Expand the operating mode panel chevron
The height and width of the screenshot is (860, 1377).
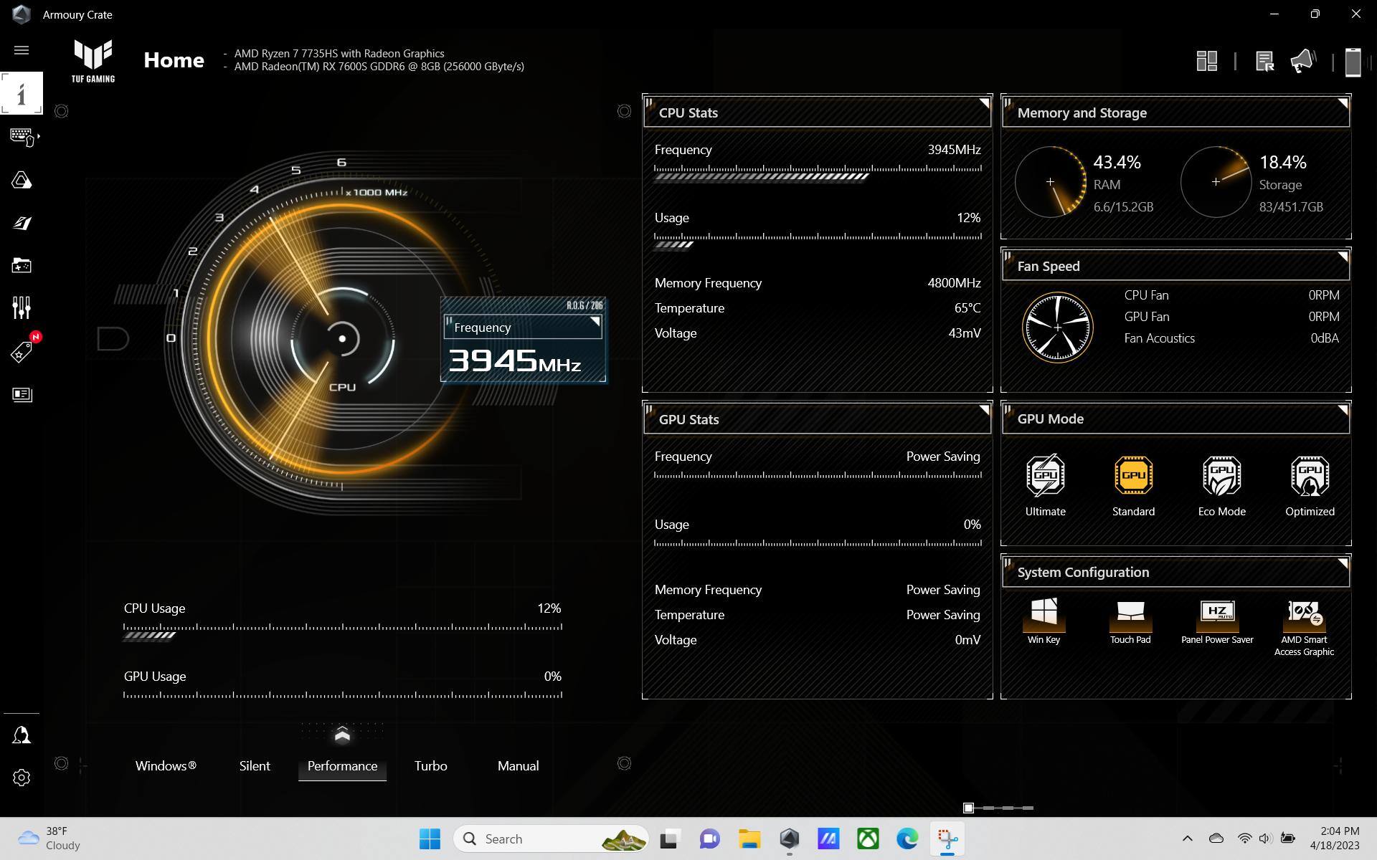342,735
